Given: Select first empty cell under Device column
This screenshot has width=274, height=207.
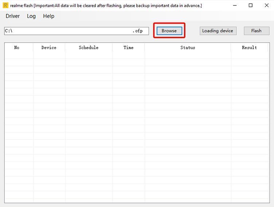Looking at the screenshot, I should (49, 55).
